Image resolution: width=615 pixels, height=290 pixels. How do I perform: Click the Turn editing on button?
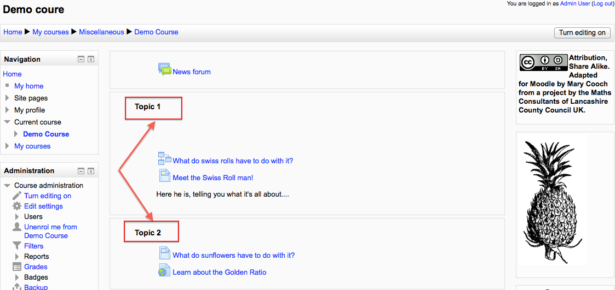click(582, 32)
